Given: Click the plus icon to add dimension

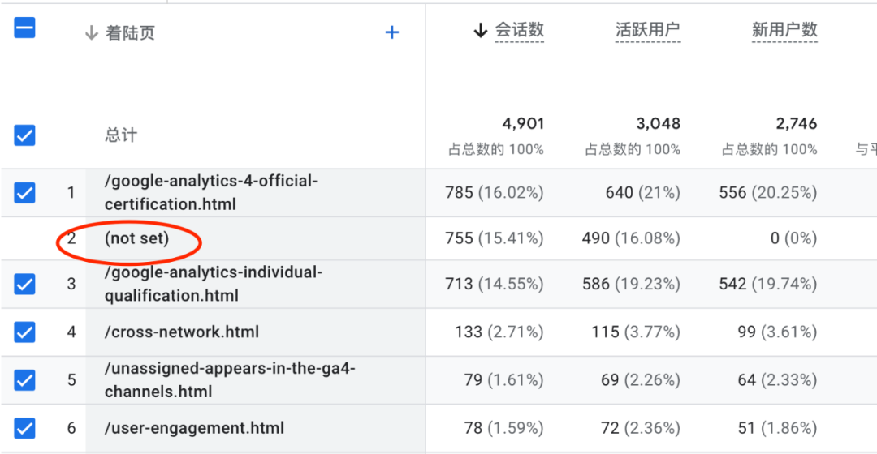Looking at the screenshot, I should pyautogui.click(x=392, y=32).
